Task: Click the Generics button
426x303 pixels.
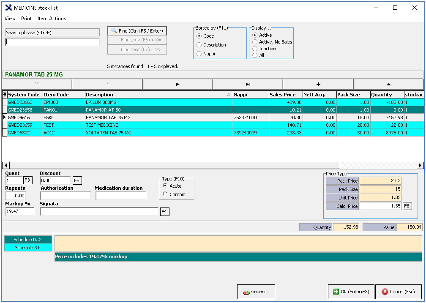Action: point(256,292)
